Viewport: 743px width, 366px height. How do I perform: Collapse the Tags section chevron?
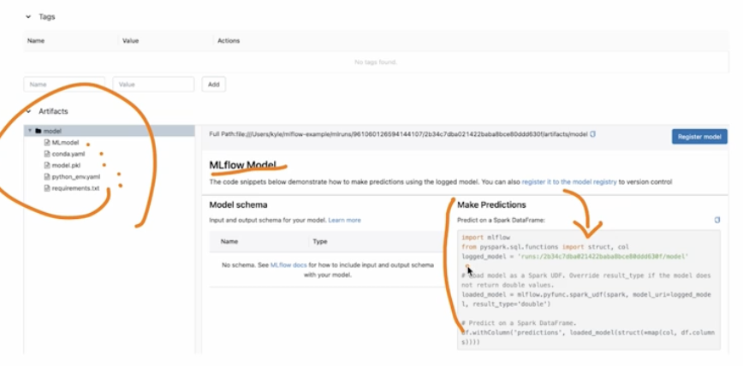tap(28, 16)
